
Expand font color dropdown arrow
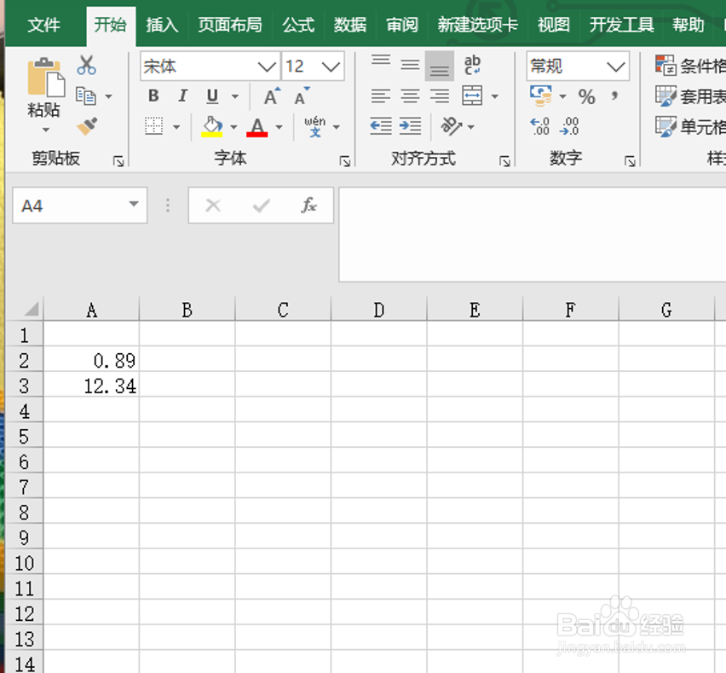[279, 126]
